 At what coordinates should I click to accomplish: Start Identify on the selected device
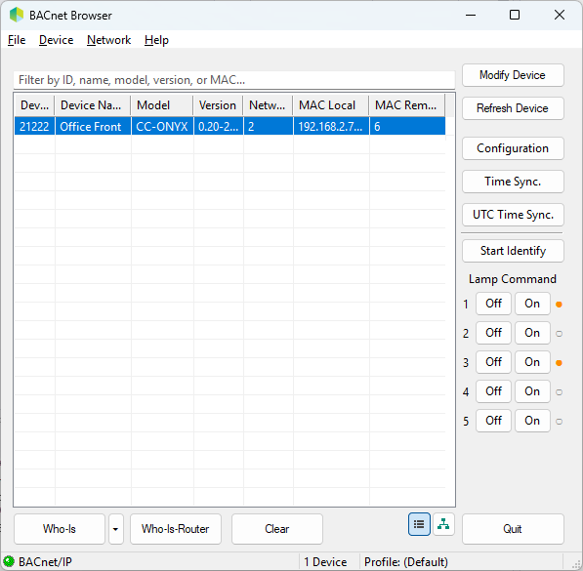513,251
